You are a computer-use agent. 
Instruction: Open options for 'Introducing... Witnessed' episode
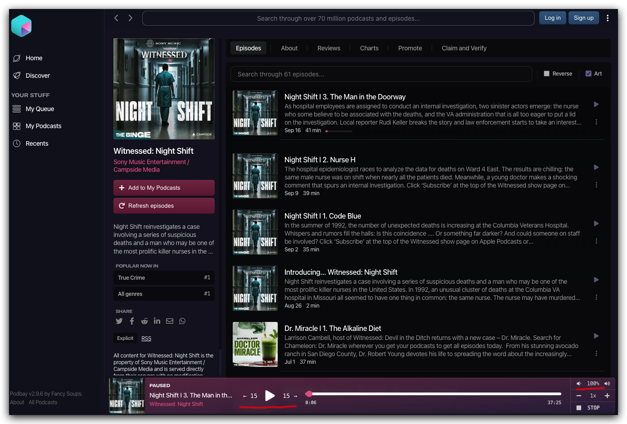coord(596,297)
